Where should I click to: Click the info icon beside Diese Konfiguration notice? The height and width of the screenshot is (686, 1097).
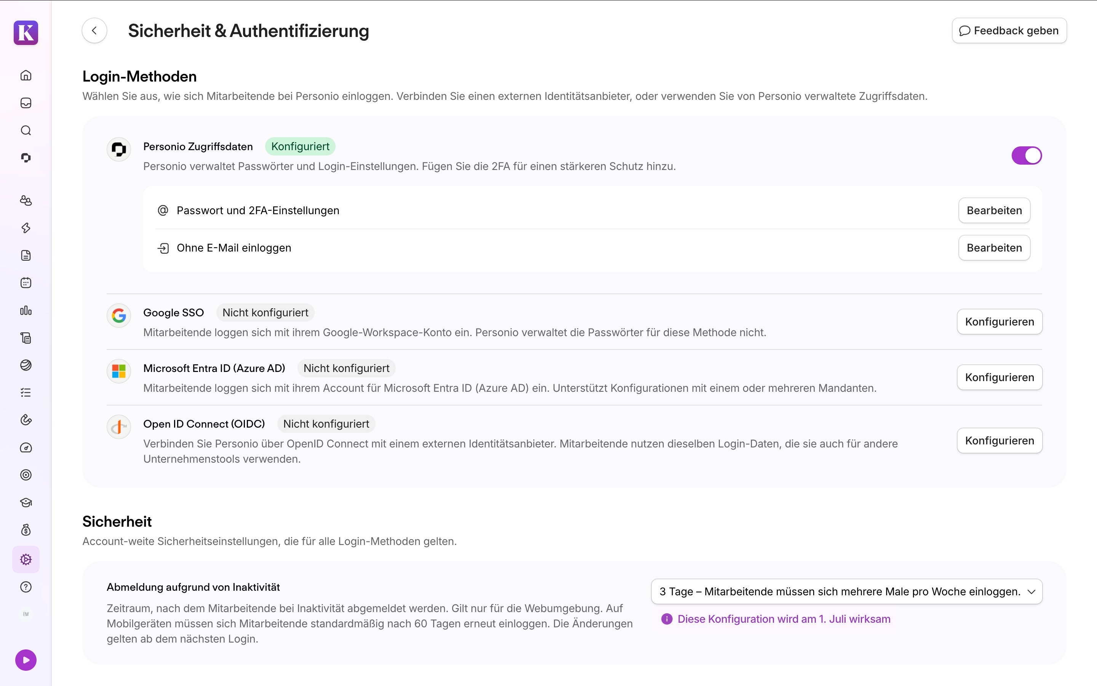(666, 619)
